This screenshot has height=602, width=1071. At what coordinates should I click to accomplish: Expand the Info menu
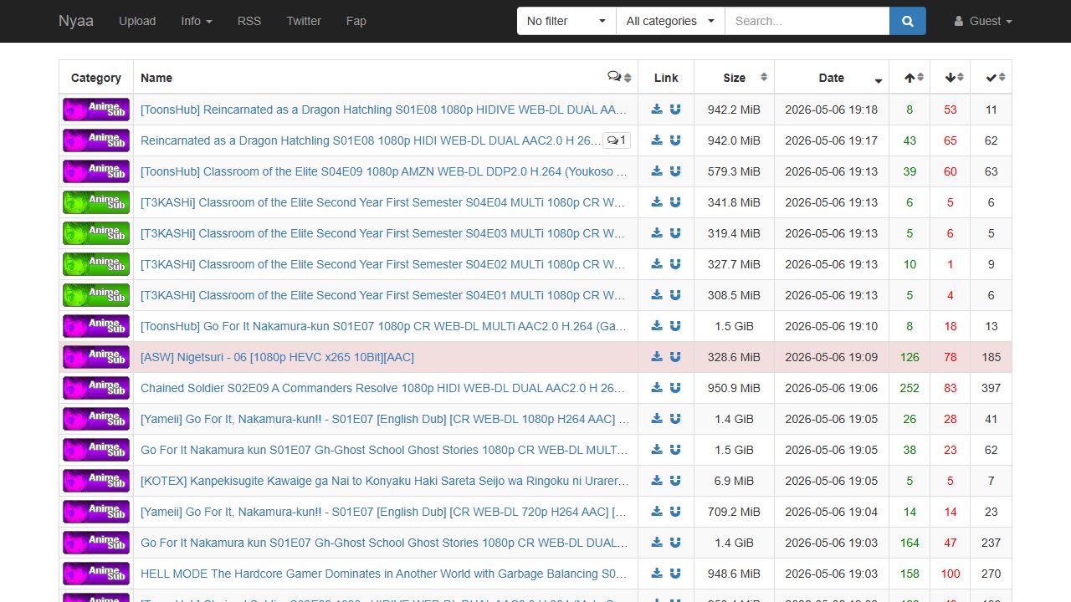pos(197,21)
